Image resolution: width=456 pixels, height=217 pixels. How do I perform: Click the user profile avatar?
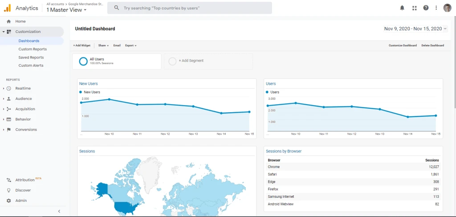[447, 8]
